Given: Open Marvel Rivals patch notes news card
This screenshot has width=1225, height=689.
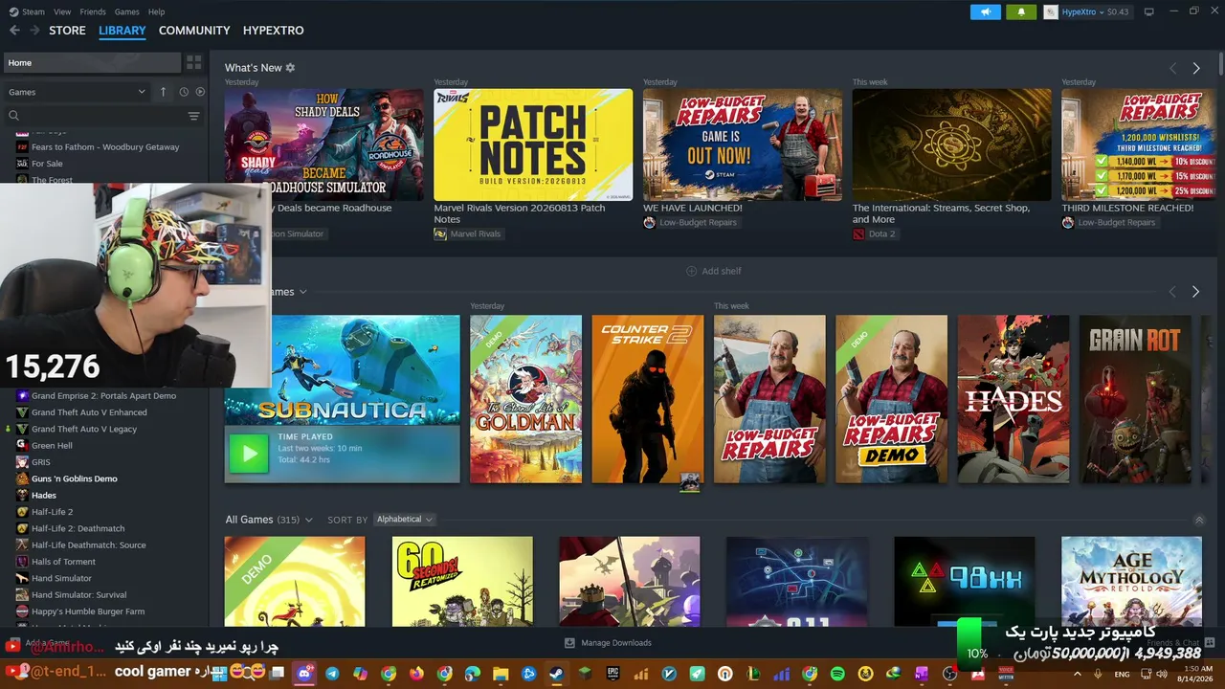Looking at the screenshot, I should pos(533,144).
